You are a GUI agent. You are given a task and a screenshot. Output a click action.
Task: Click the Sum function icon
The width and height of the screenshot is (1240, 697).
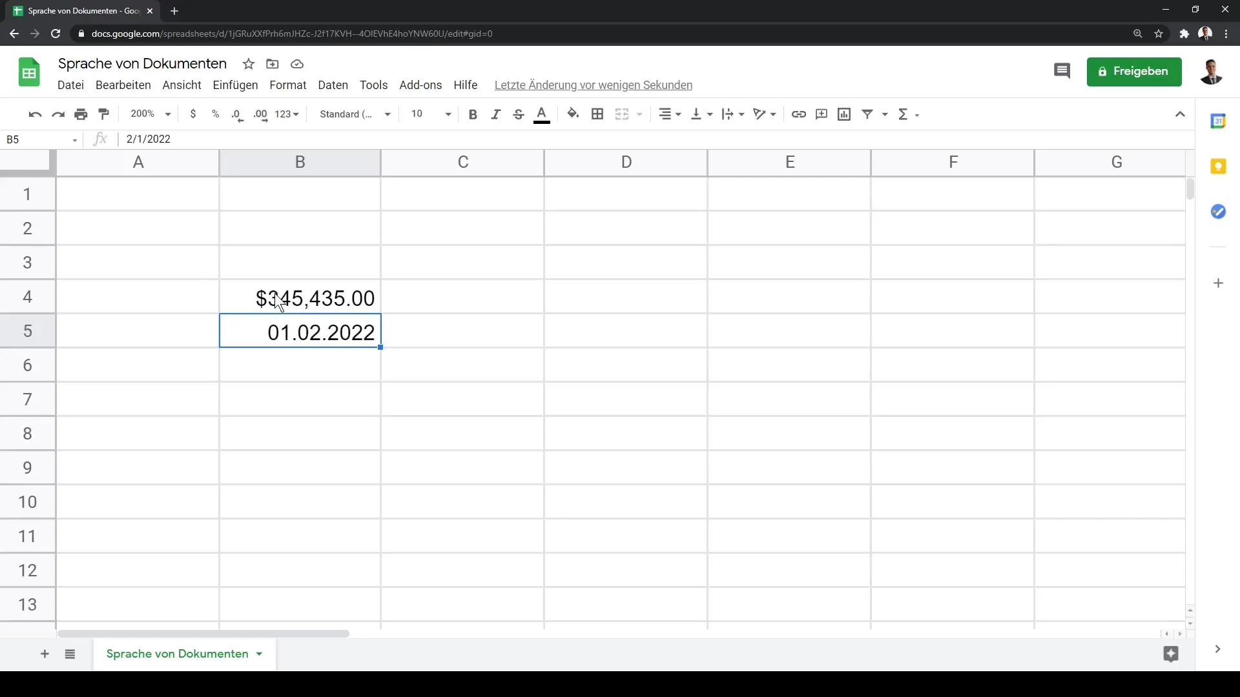tap(903, 113)
